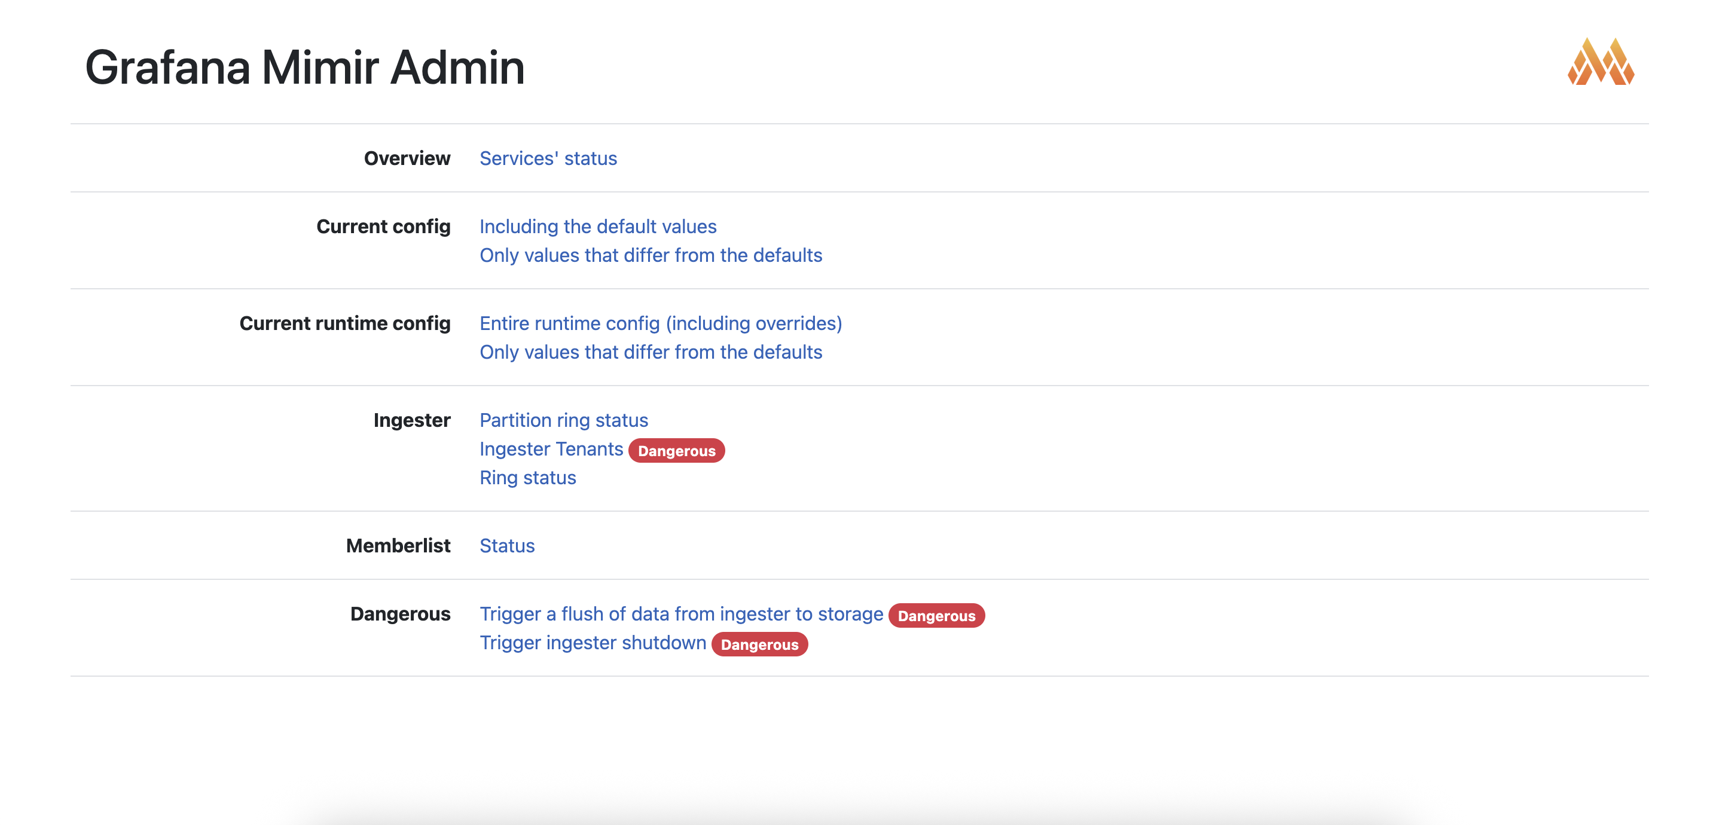Click the Current runtime config label
The width and height of the screenshot is (1716, 825).
click(344, 323)
